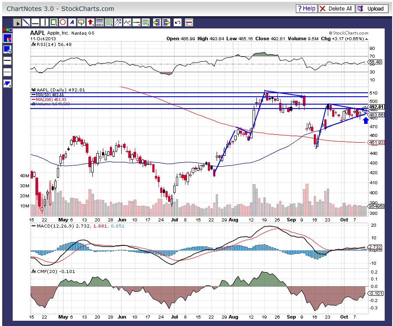Click the AAPL ticker symbol heading
Image resolution: width=393 pixels, height=326 pixels.
[37, 33]
